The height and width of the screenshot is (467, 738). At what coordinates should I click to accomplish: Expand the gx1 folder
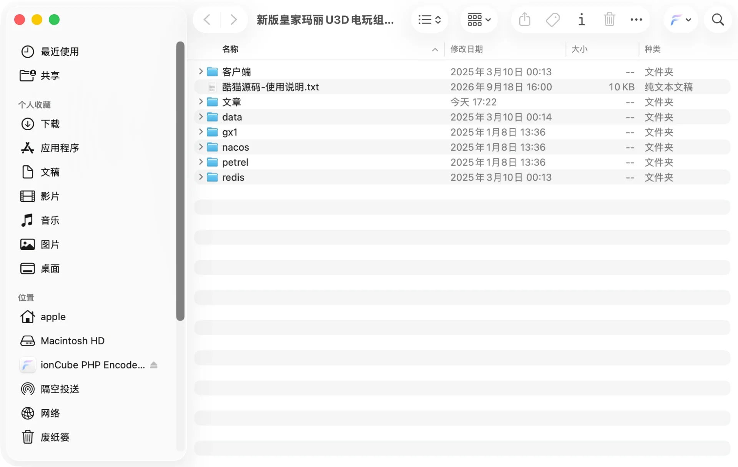(x=200, y=131)
